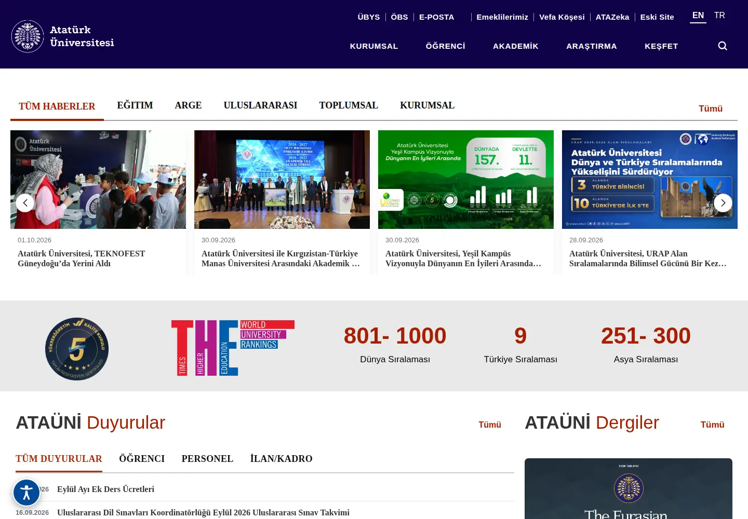Select the KURUMSAL news category tab
Screen dimensions: 748x519
tap(427, 105)
